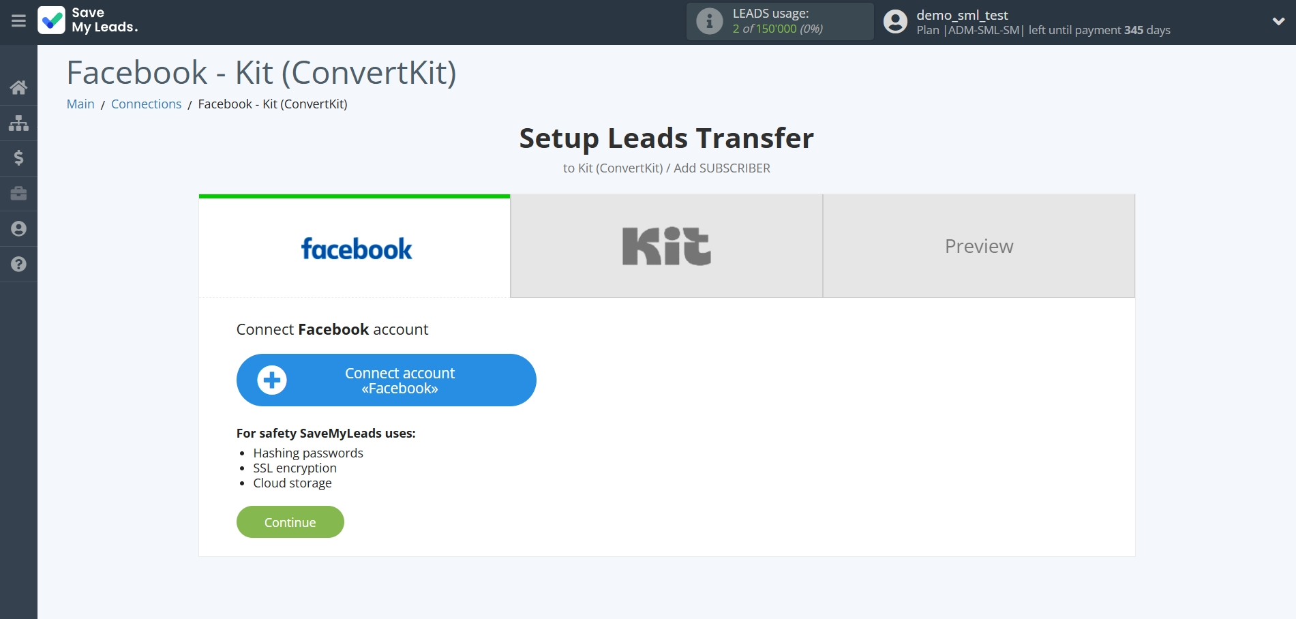Select the Facebook step tab
This screenshot has width=1296, height=619.
355,247
